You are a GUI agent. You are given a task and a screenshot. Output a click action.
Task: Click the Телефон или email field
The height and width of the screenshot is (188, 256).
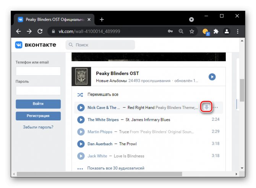tap(38, 71)
